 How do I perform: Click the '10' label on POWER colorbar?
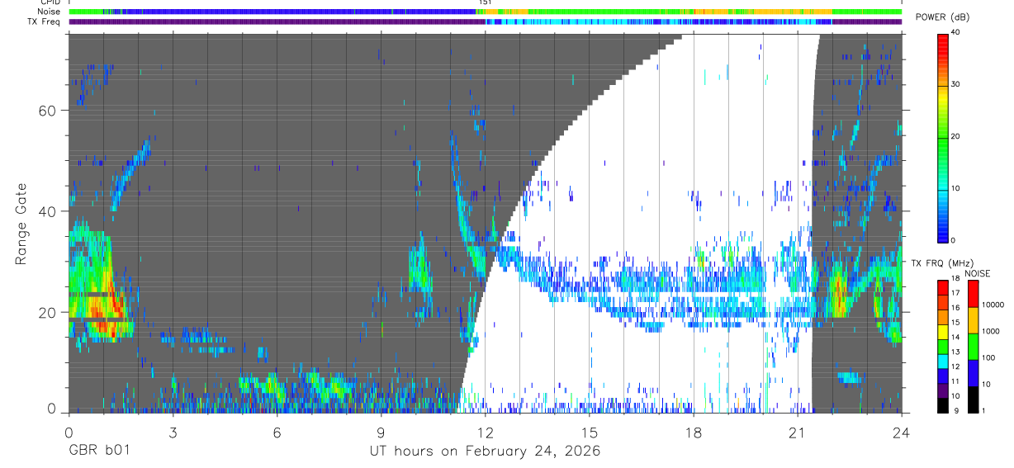(x=955, y=188)
